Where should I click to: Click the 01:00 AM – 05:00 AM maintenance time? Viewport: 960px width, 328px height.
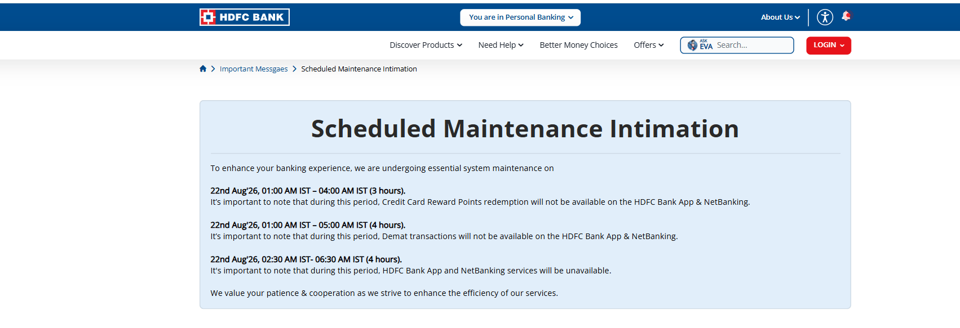pyautogui.click(x=308, y=225)
